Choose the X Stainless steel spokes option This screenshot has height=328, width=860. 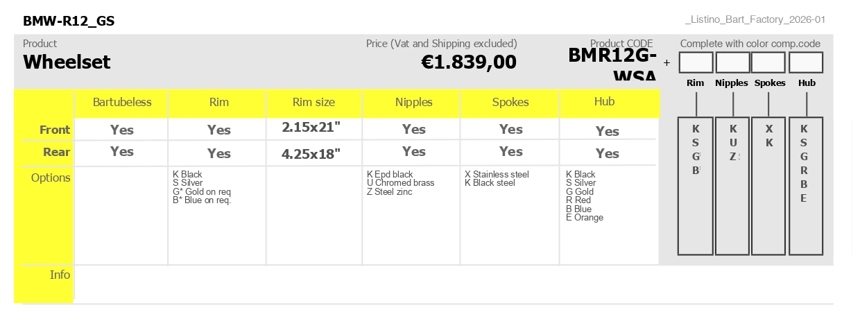[x=497, y=175]
